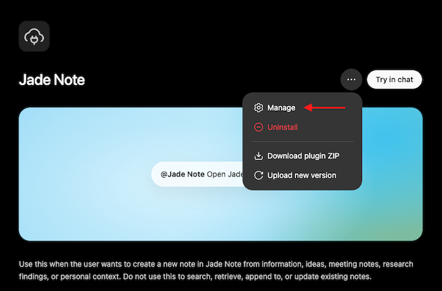This screenshot has height=291, width=442.
Task: Click the circular refresh upload icon
Action: [258, 175]
